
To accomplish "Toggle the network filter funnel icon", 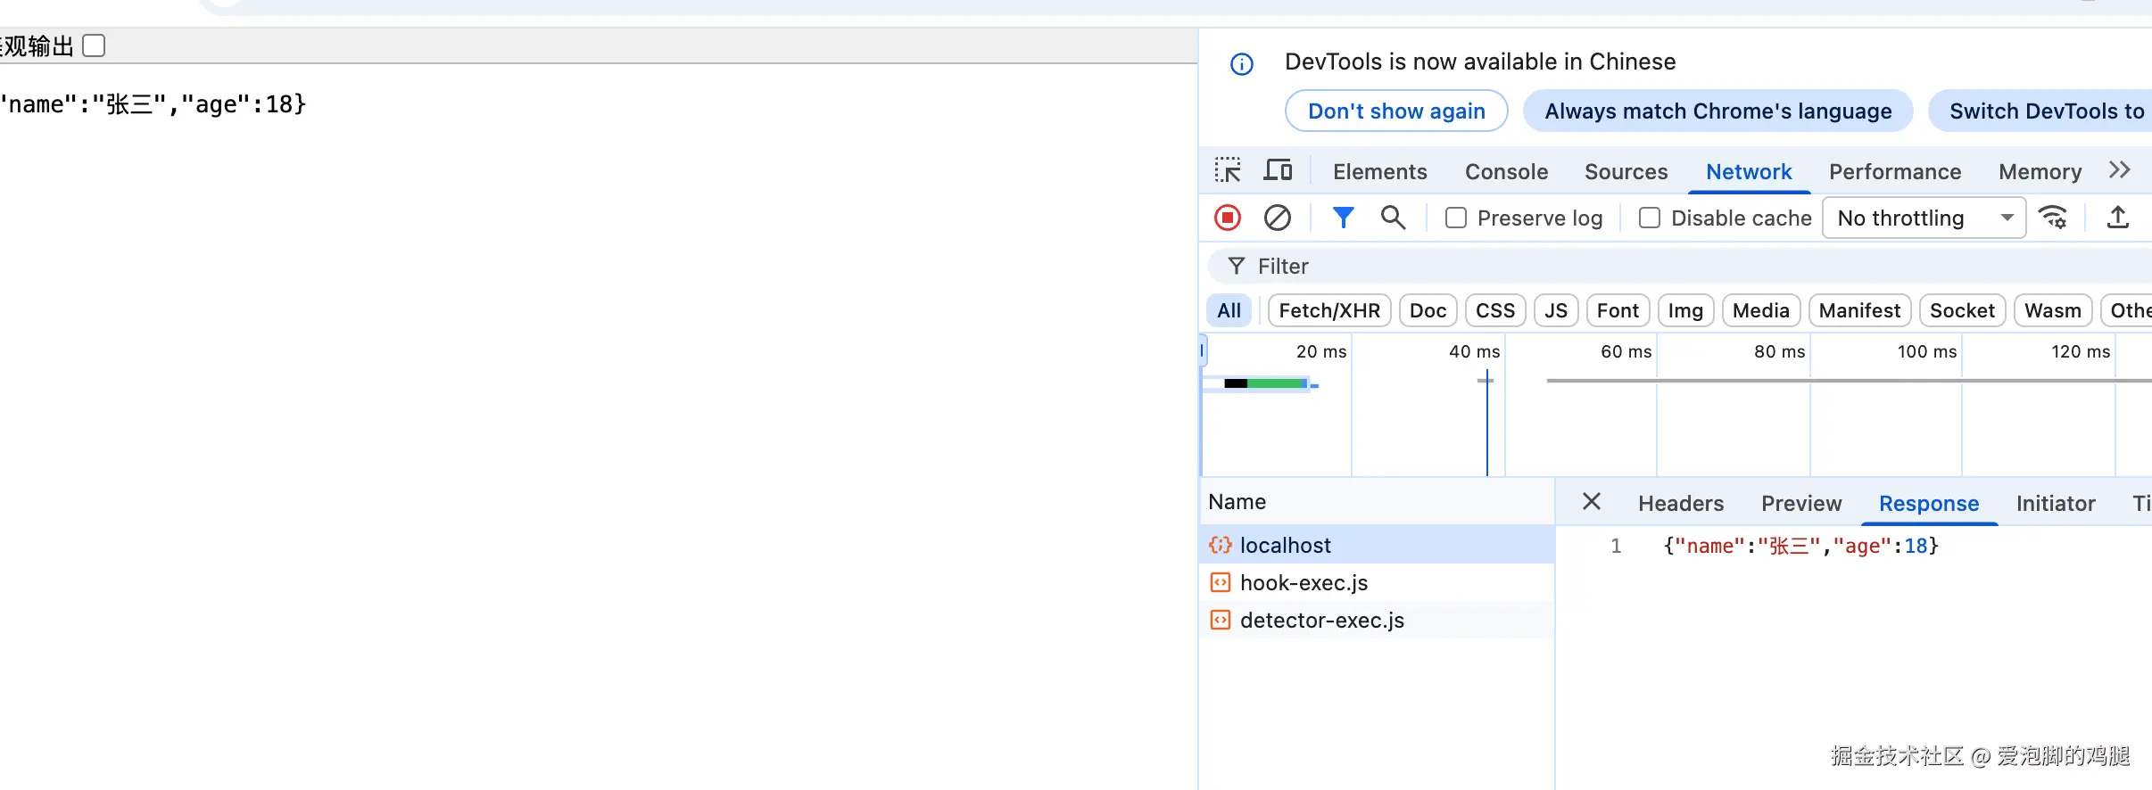I will click(1343, 218).
